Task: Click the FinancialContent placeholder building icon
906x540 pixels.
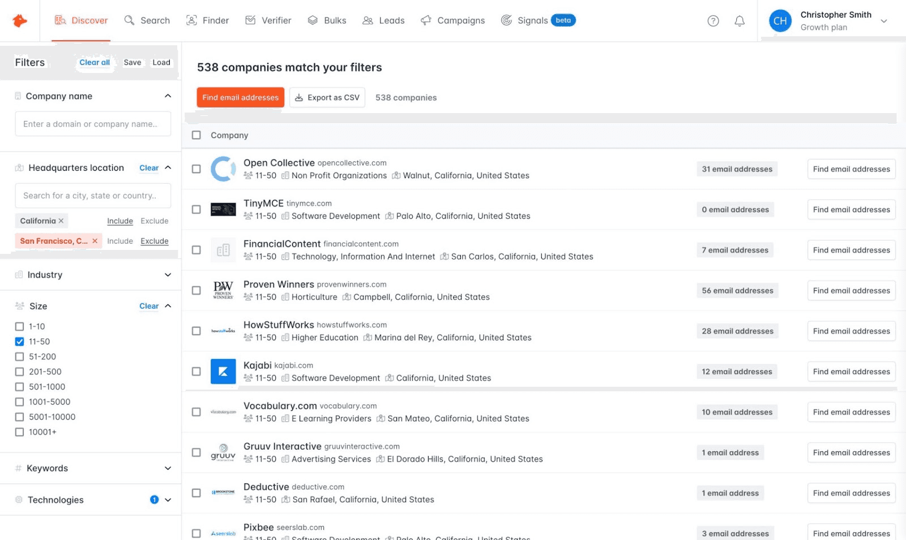Action: coord(223,250)
